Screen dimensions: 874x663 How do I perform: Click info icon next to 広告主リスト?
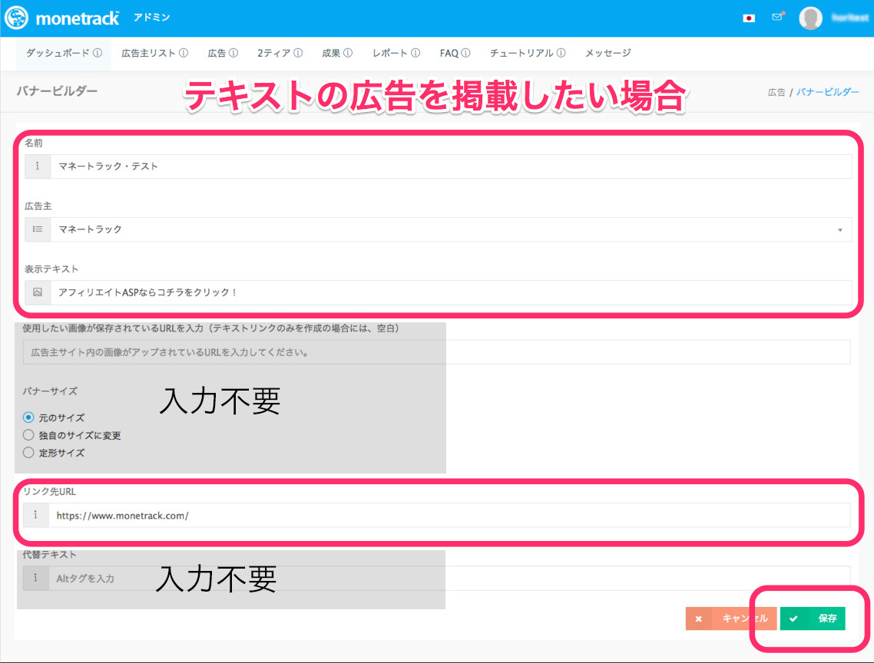[184, 53]
